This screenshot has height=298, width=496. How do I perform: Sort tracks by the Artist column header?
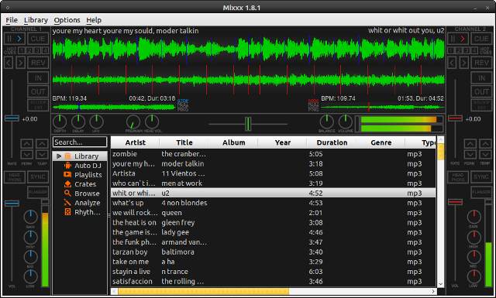coord(135,142)
